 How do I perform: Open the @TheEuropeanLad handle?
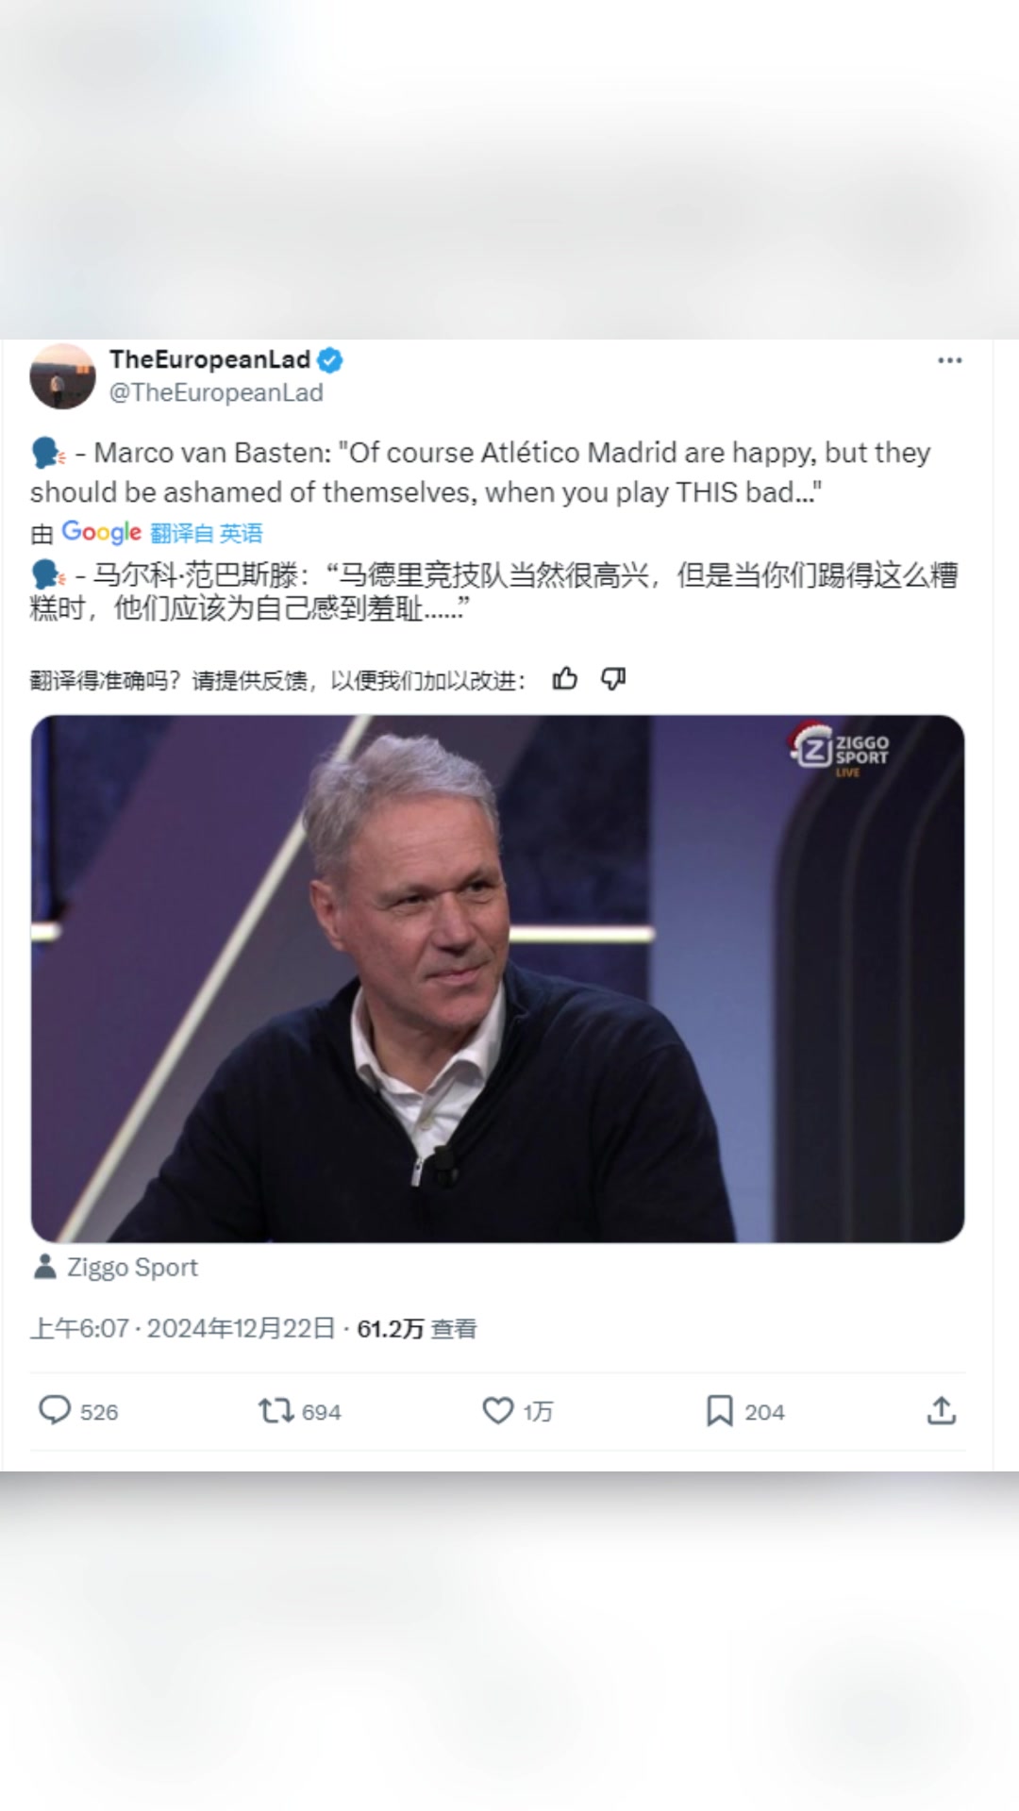(216, 392)
